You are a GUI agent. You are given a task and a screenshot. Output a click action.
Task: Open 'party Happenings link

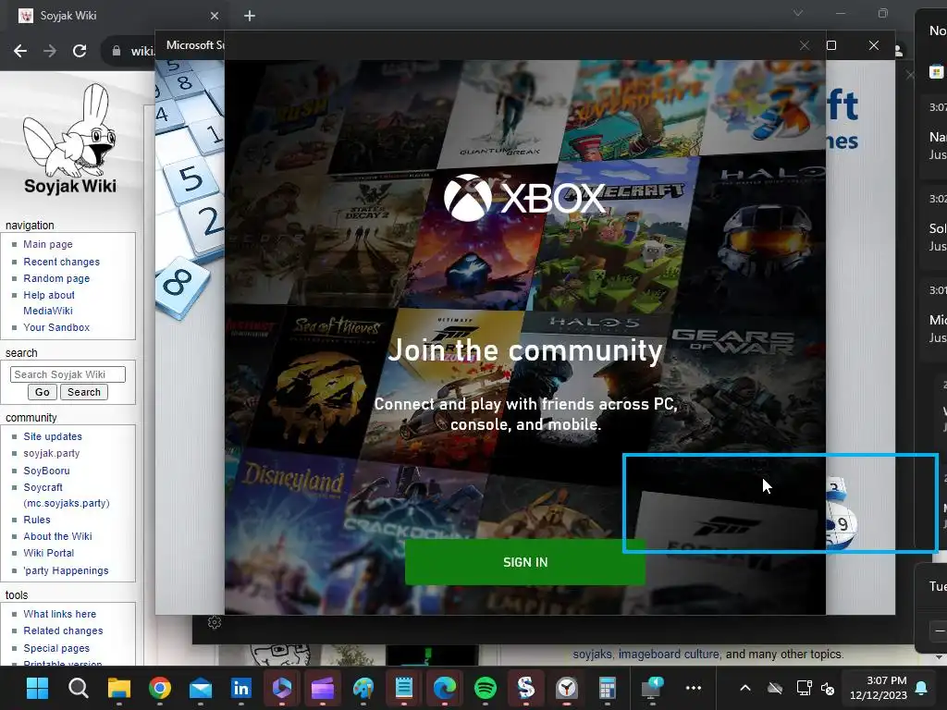tap(66, 570)
